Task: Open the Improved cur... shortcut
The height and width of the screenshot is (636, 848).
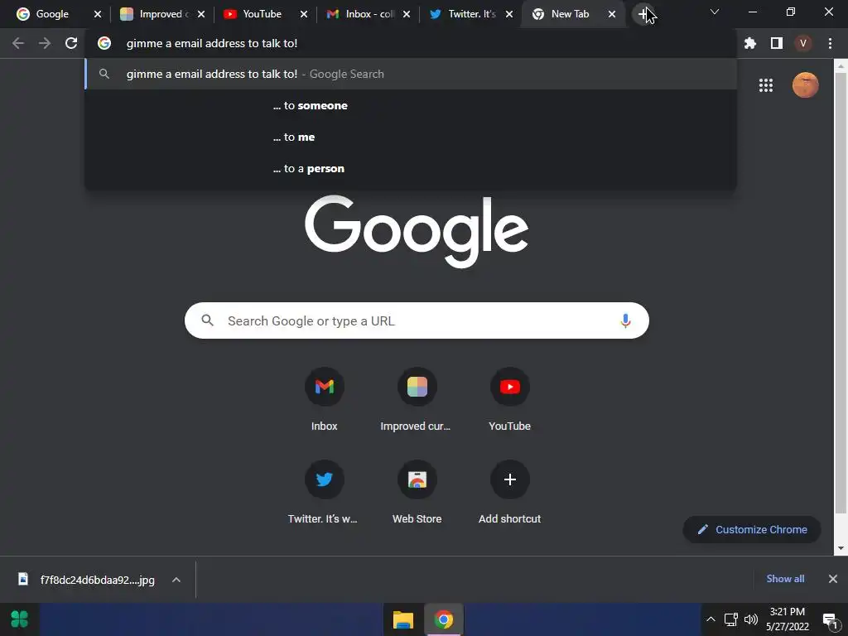Action: click(x=417, y=399)
